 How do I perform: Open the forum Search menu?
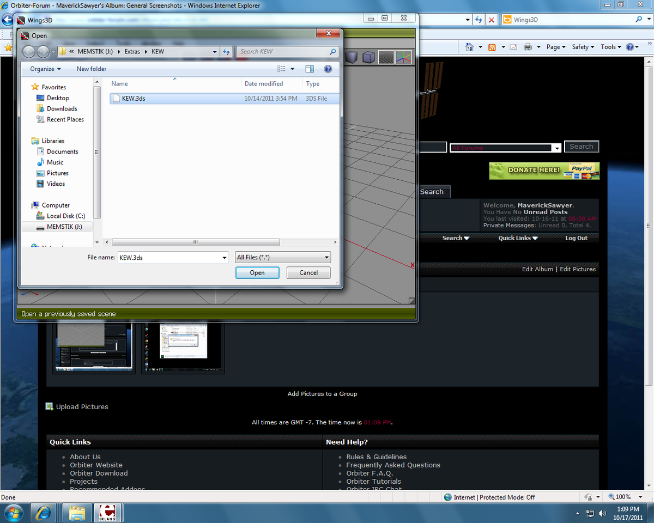click(456, 238)
